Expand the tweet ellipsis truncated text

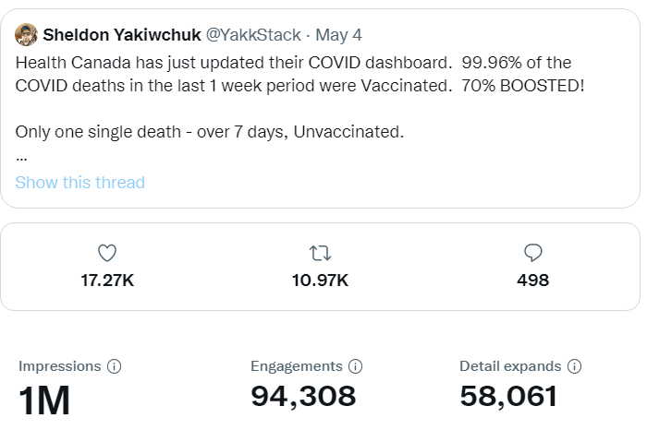pos(21,157)
